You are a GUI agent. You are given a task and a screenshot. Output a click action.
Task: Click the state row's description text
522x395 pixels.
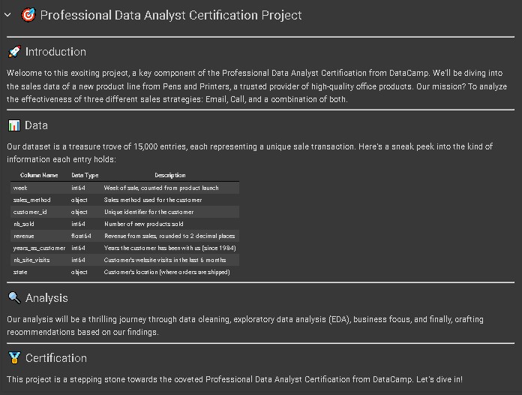coord(166,272)
